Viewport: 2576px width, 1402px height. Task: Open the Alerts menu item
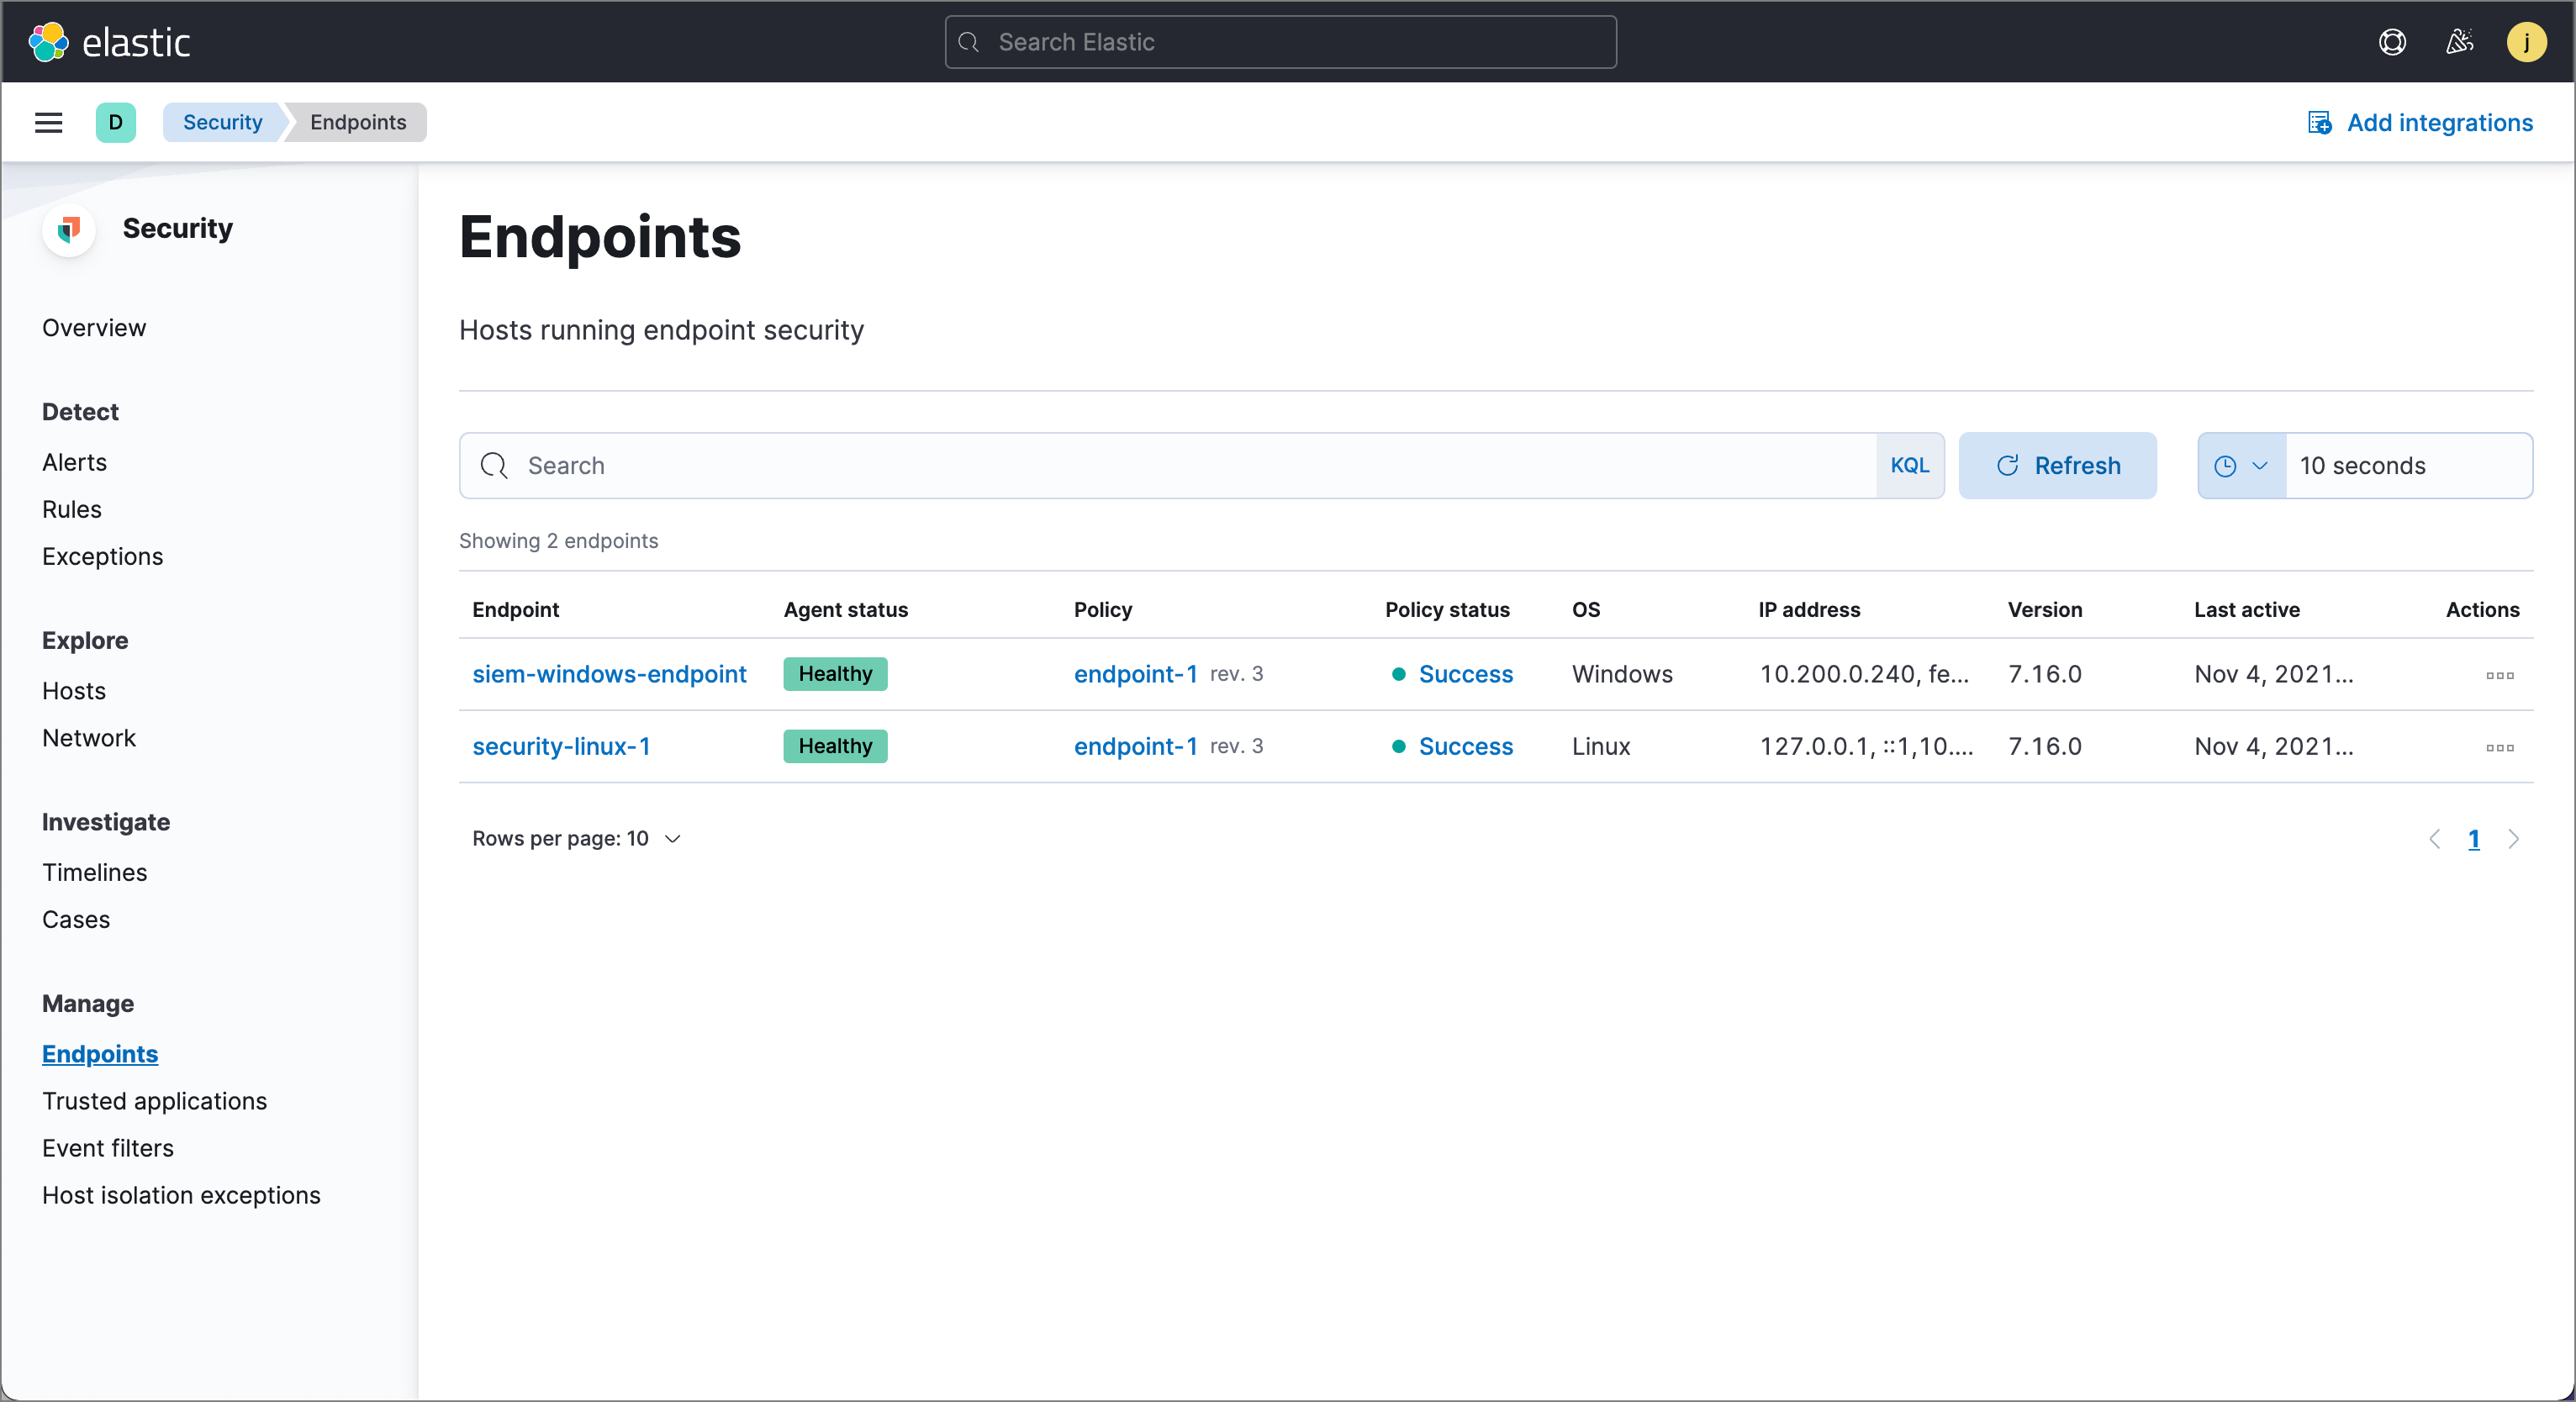point(72,461)
